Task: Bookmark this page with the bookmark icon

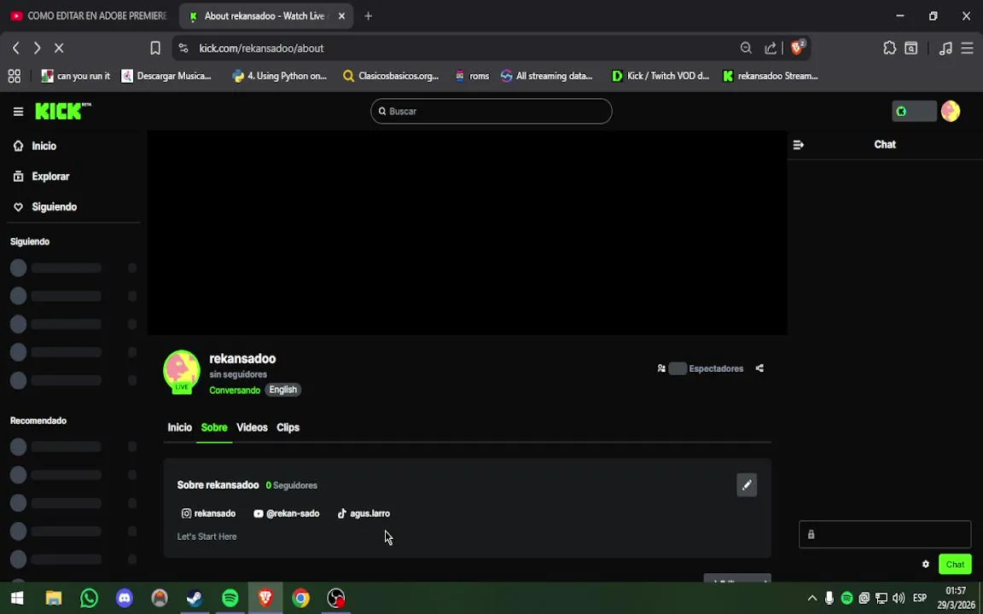Action: tap(155, 49)
